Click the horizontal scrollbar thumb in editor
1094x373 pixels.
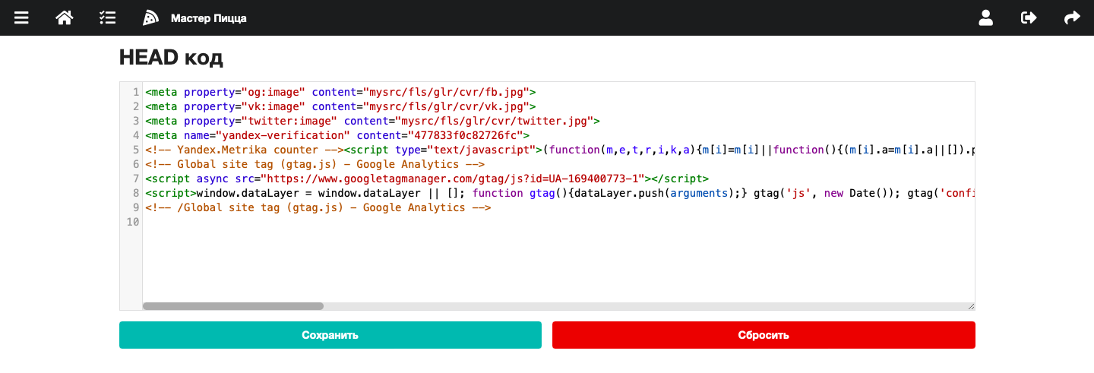(x=233, y=306)
